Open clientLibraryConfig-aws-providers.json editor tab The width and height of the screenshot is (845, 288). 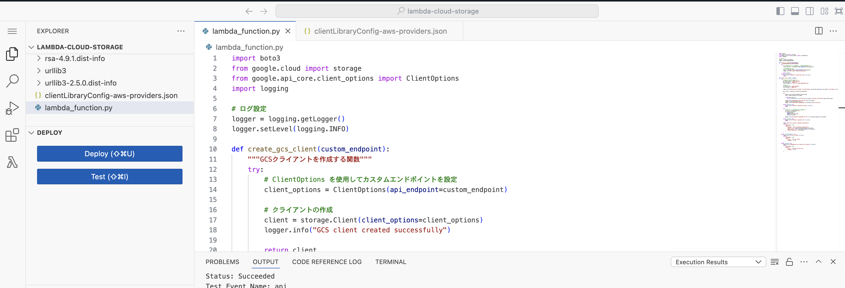pos(380,31)
